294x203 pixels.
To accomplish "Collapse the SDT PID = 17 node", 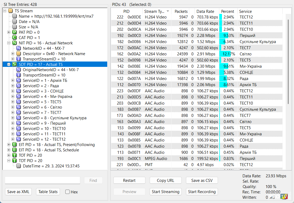I will [9, 64].
